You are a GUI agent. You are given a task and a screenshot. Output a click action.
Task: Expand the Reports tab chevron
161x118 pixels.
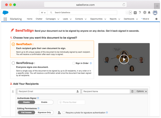pos(119,19)
